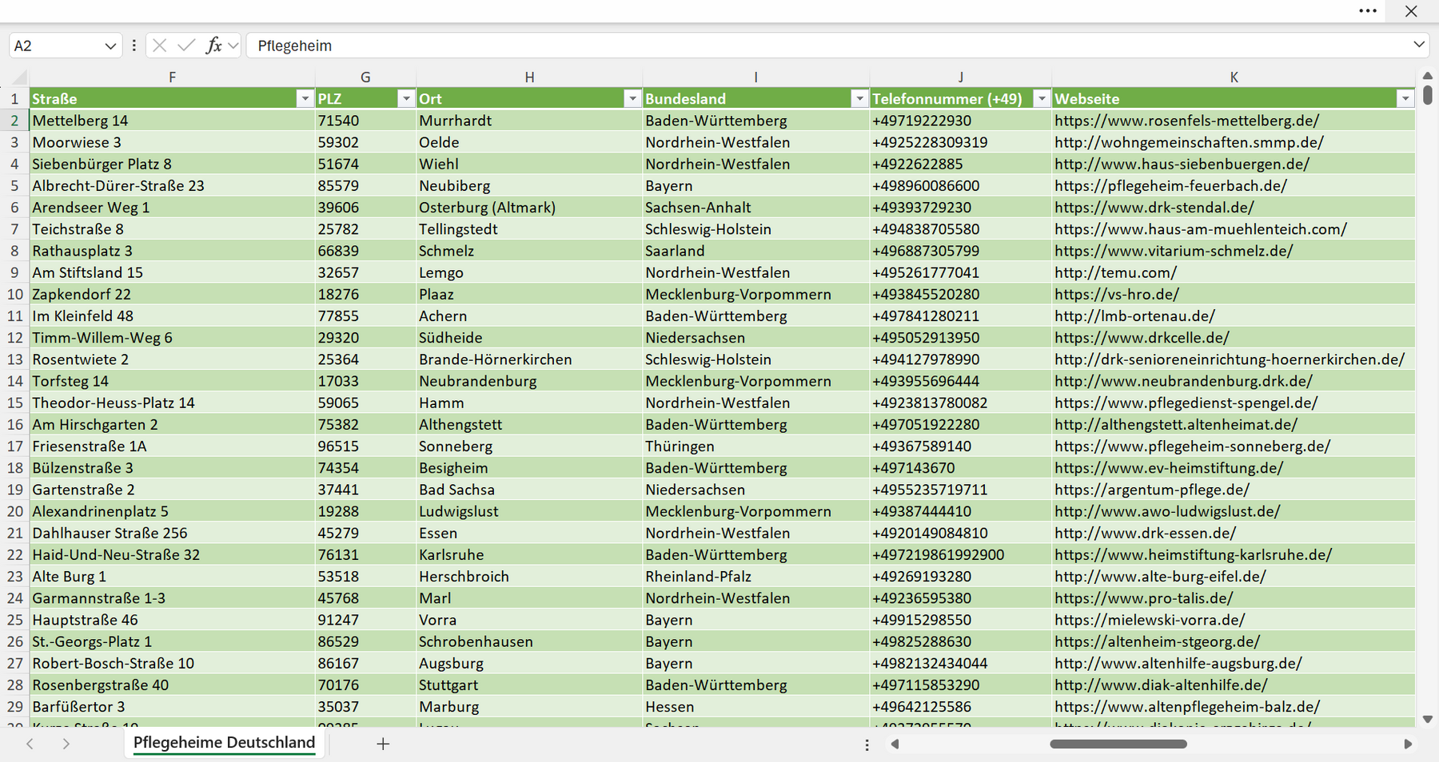
Task: Select the Bundesland cell Thüringen
Action: [x=755, y=446]
